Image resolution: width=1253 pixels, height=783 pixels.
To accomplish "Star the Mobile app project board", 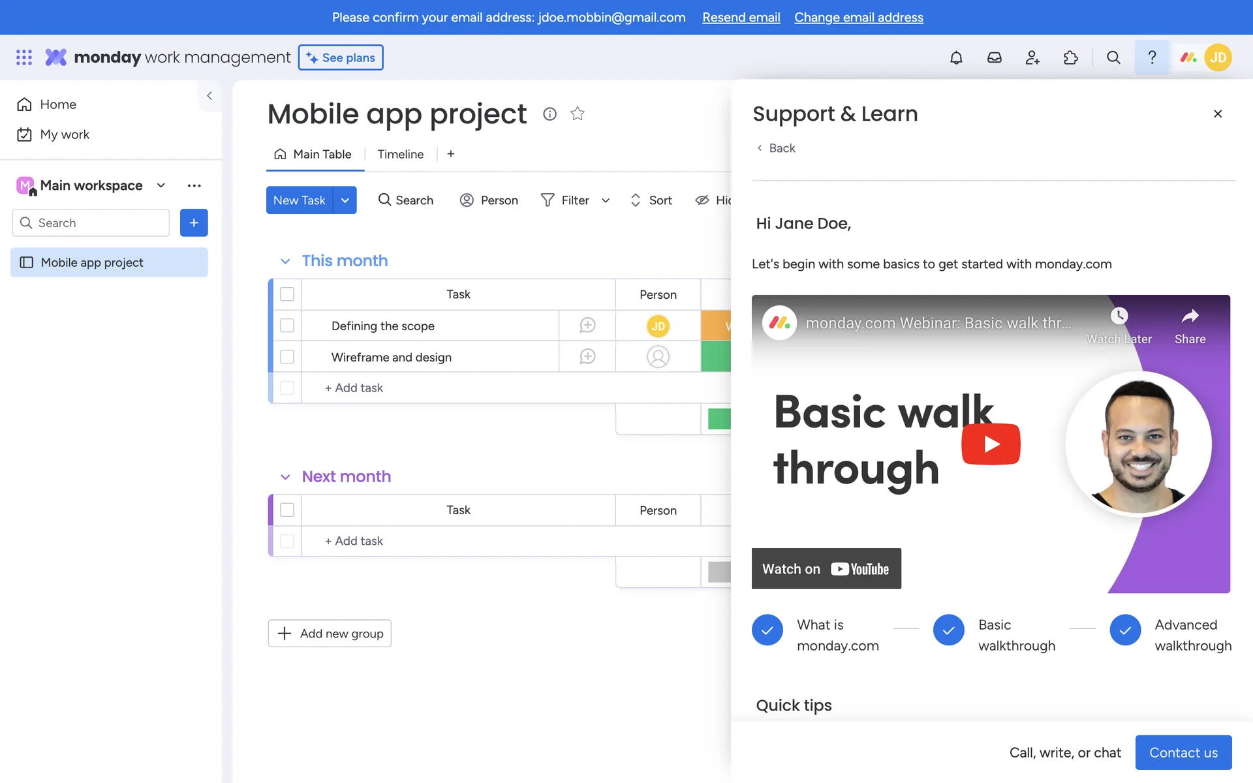I will [577, 114].
